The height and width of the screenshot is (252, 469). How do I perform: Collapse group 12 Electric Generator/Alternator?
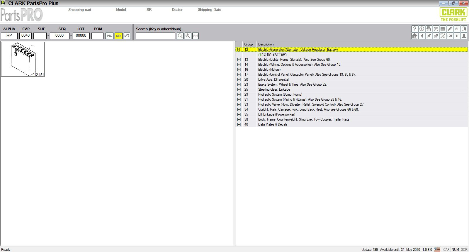point(239,50)
